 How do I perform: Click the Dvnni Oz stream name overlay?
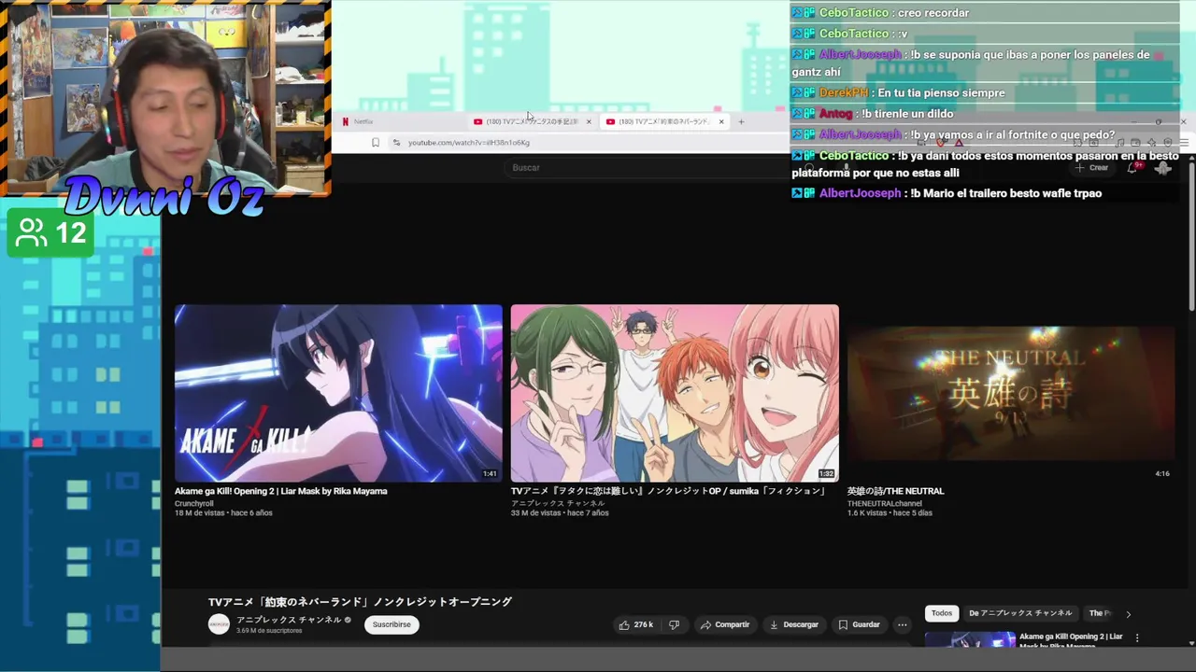(164, 197)
